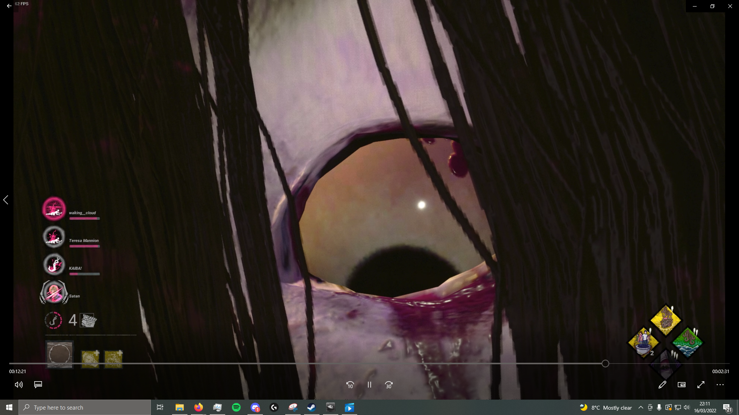Open the calendar by clicking the clock

click(705, 407)
